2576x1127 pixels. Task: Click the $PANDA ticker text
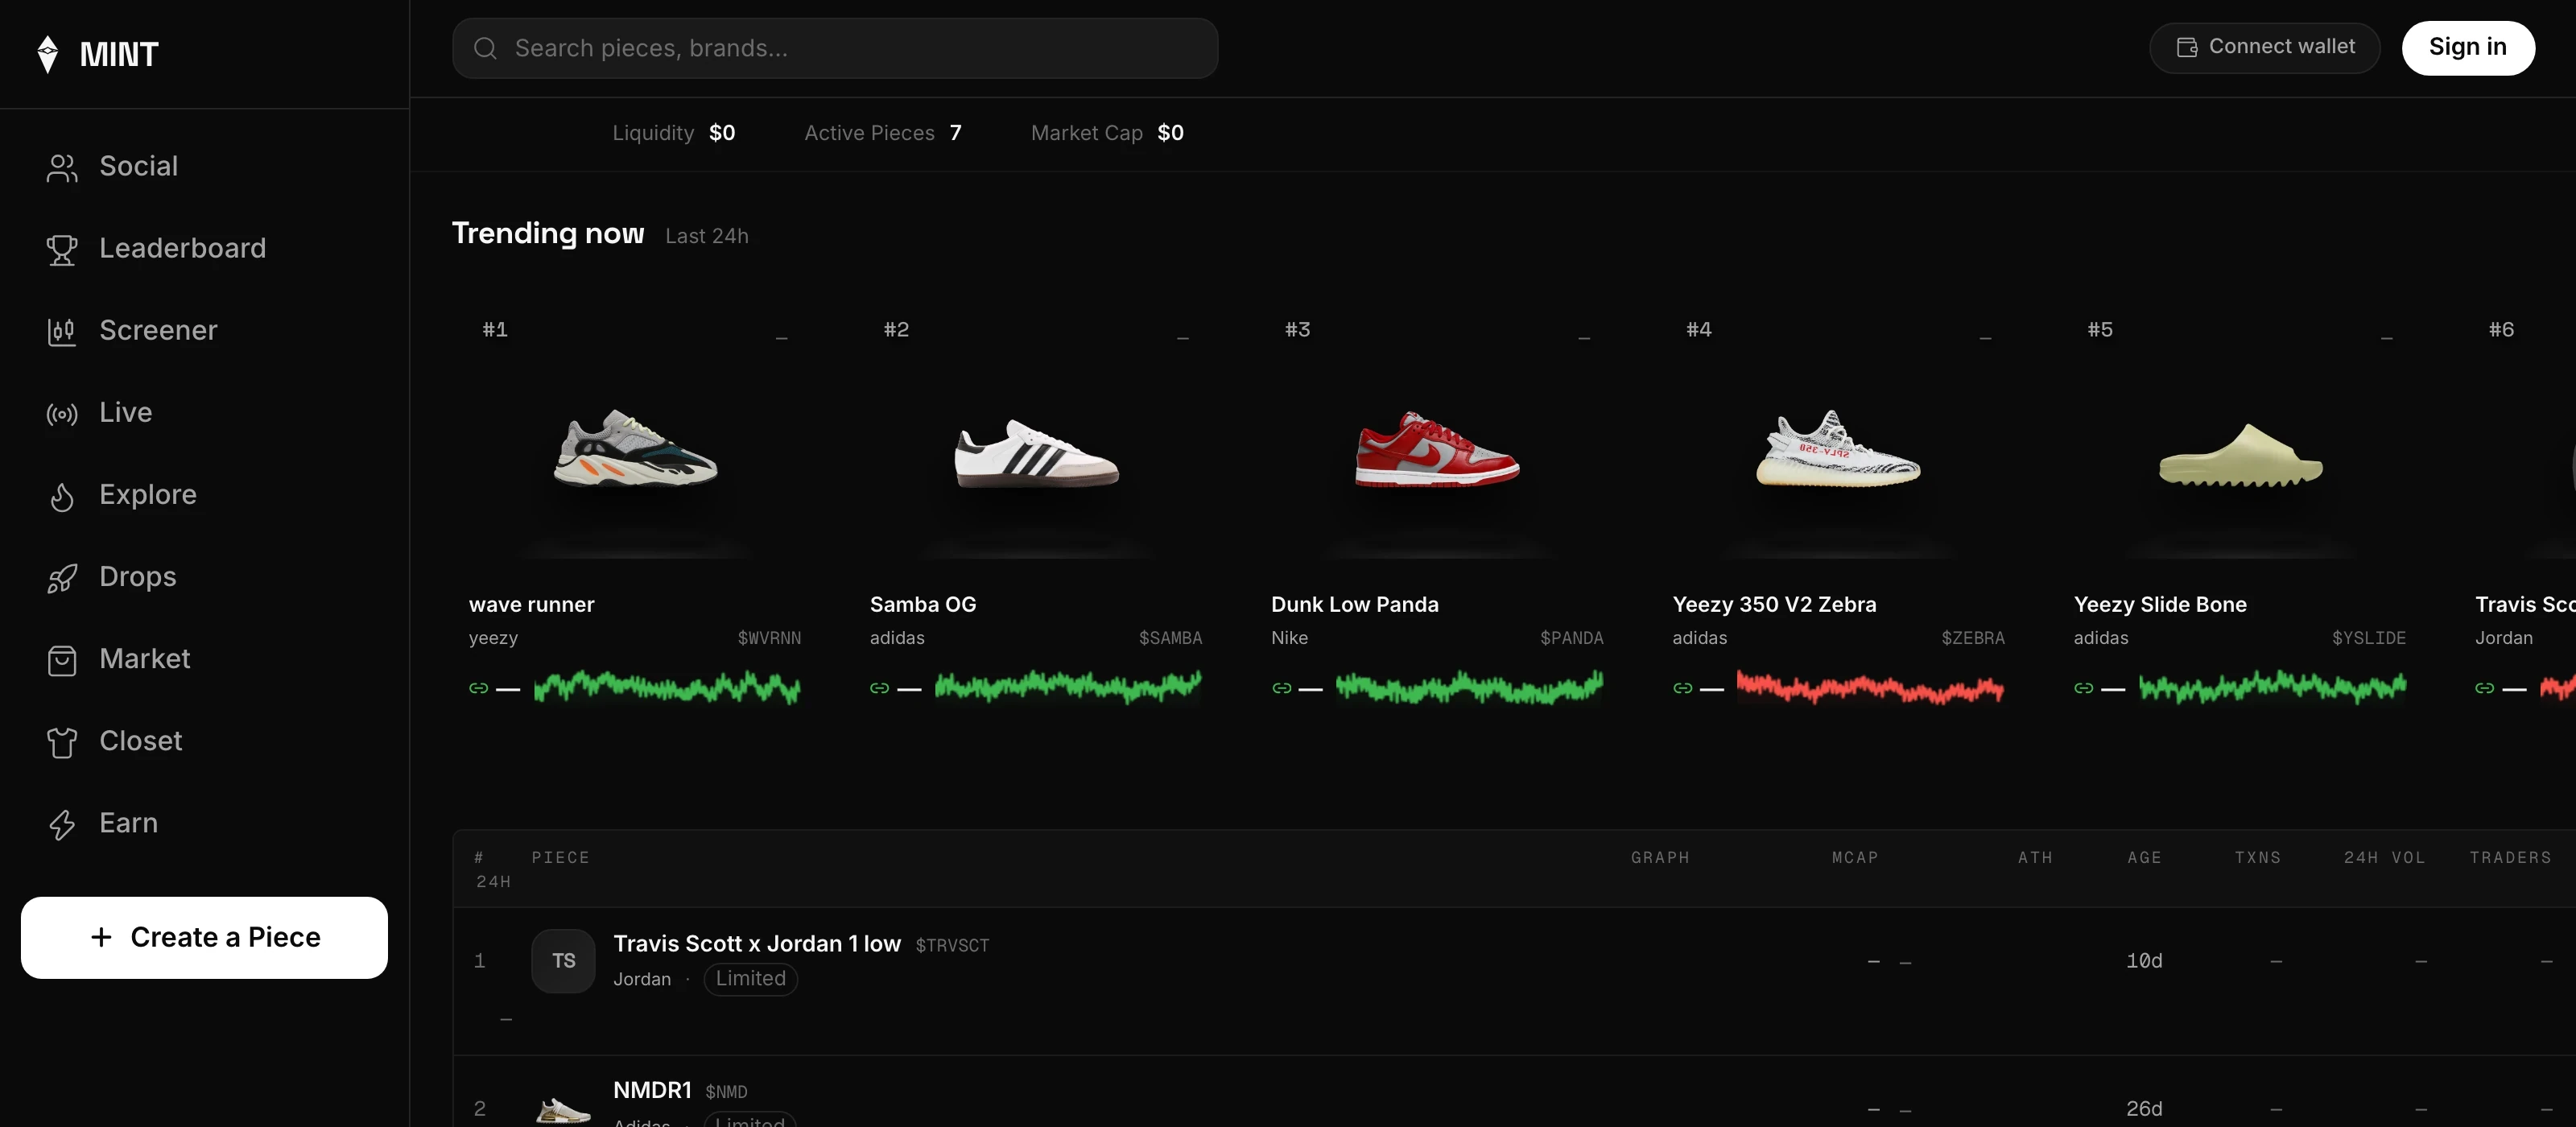tap(1571, 638)
